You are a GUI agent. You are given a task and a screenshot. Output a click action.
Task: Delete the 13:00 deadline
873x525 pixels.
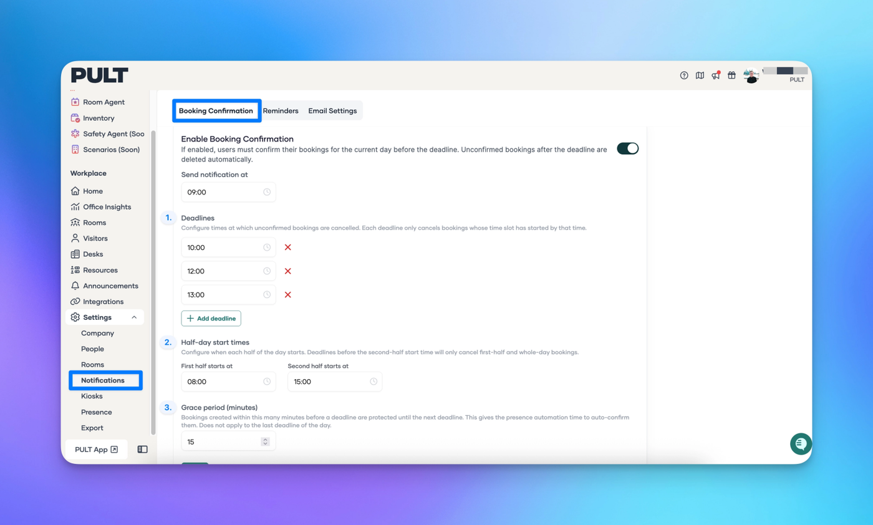point(288,295)
